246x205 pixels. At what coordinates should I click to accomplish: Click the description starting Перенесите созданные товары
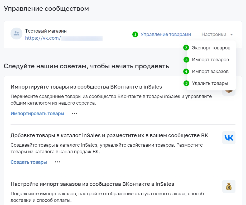click(111, 100)
